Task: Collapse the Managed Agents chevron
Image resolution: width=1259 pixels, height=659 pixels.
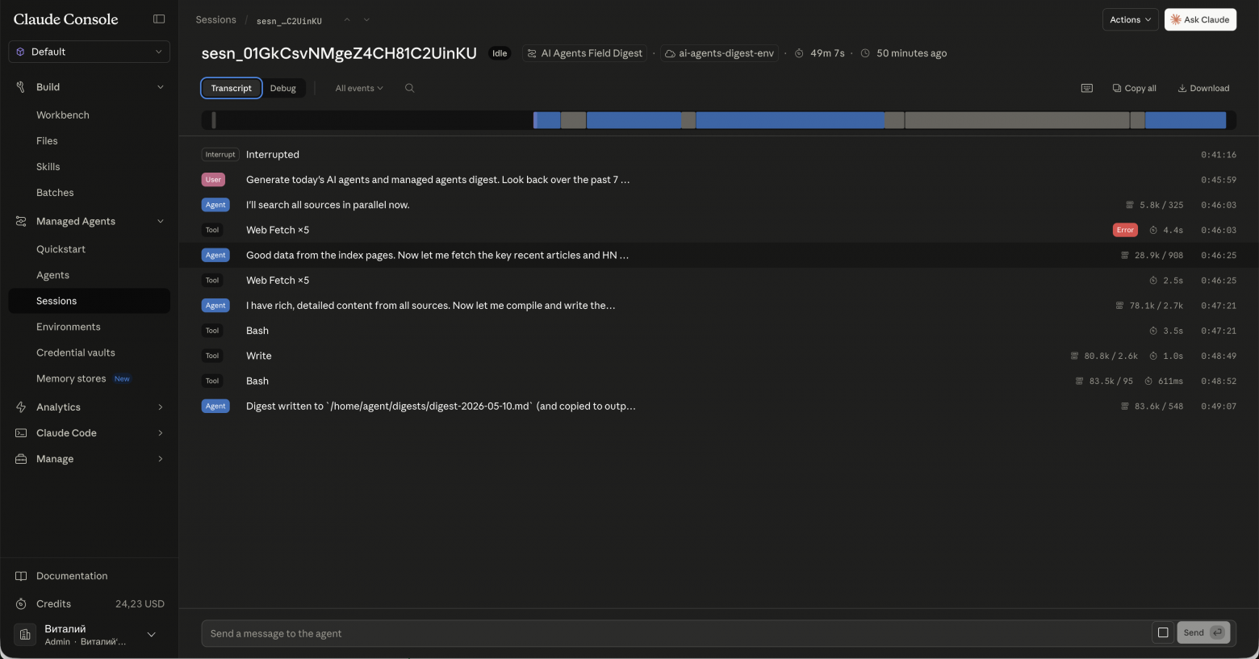Action: point(160,221)
